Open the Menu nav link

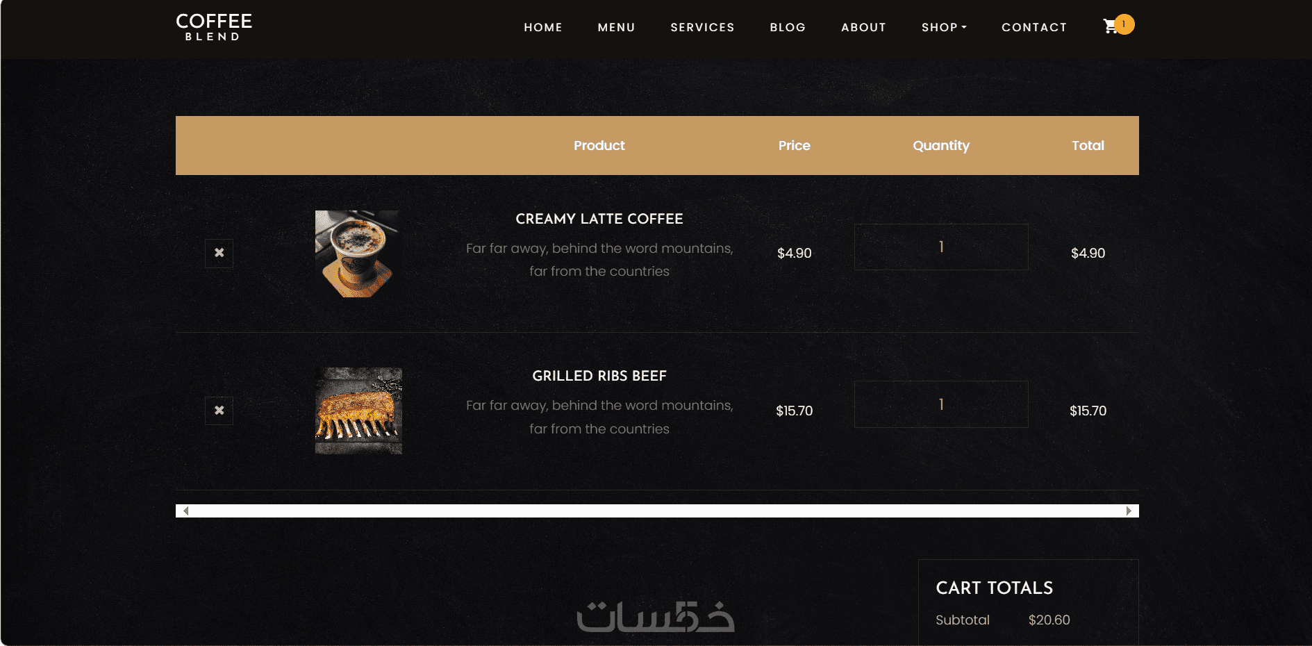(x=616, y=27)
